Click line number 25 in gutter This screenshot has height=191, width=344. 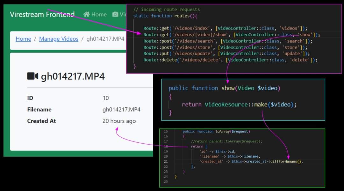click(166, 181)
